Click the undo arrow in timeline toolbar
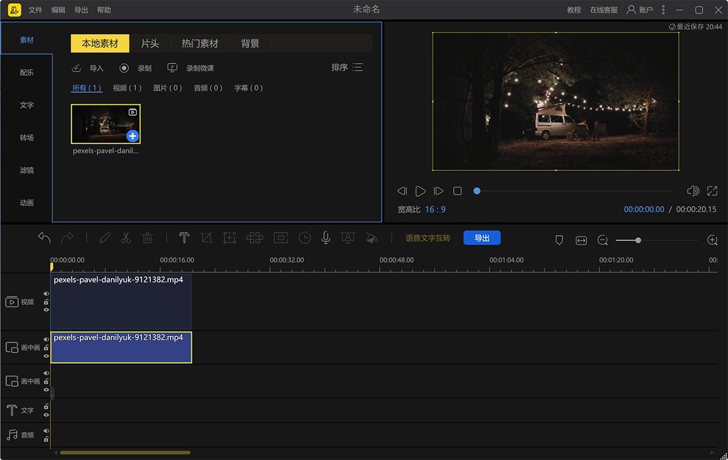 [44, 238]
